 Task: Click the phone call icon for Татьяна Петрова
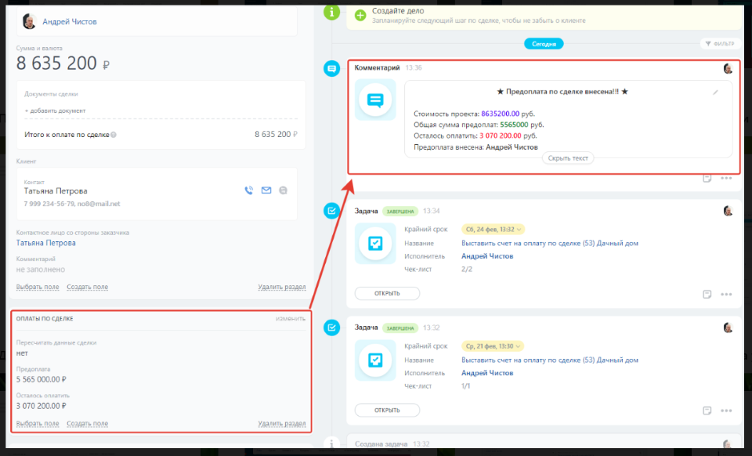click(x=249, y=190)
